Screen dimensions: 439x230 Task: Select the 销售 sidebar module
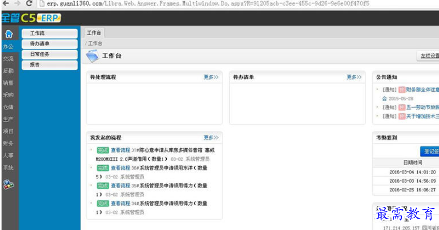(x=8, y=83)
